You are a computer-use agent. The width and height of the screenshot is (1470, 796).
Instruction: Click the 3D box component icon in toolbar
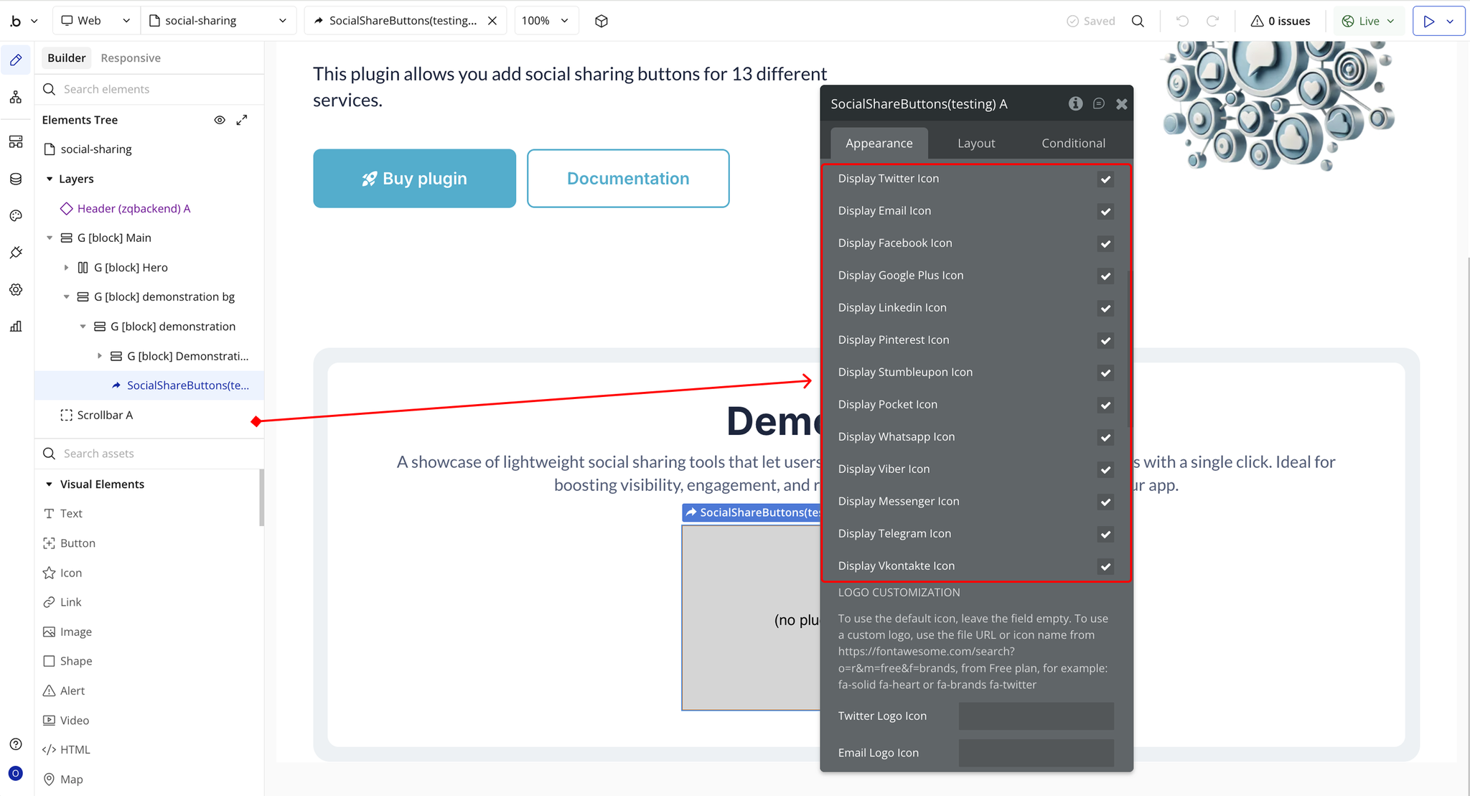point(601,21)
